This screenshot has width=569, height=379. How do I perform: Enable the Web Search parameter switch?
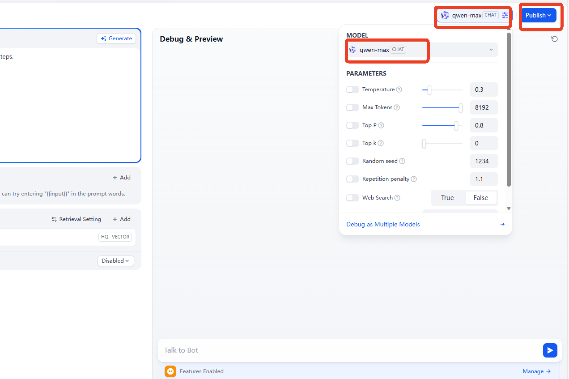[x=352, y=198]
